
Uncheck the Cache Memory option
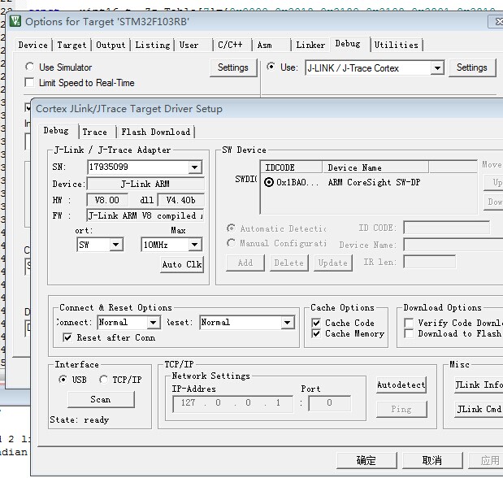[x=316, y=333]
